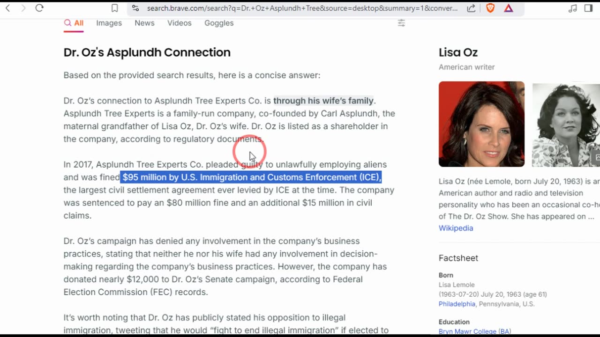This screenshot has height=337, width=600.
Task: Open the Philadelphia birthplace link
Action: click(x=457, y=304)
